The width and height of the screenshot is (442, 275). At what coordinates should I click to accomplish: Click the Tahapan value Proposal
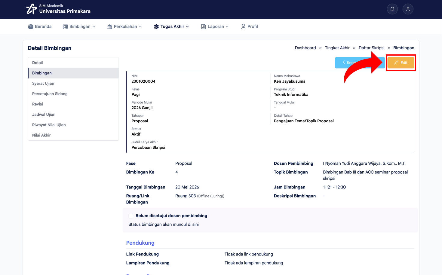pyautogui.click(x=140, y=121)
